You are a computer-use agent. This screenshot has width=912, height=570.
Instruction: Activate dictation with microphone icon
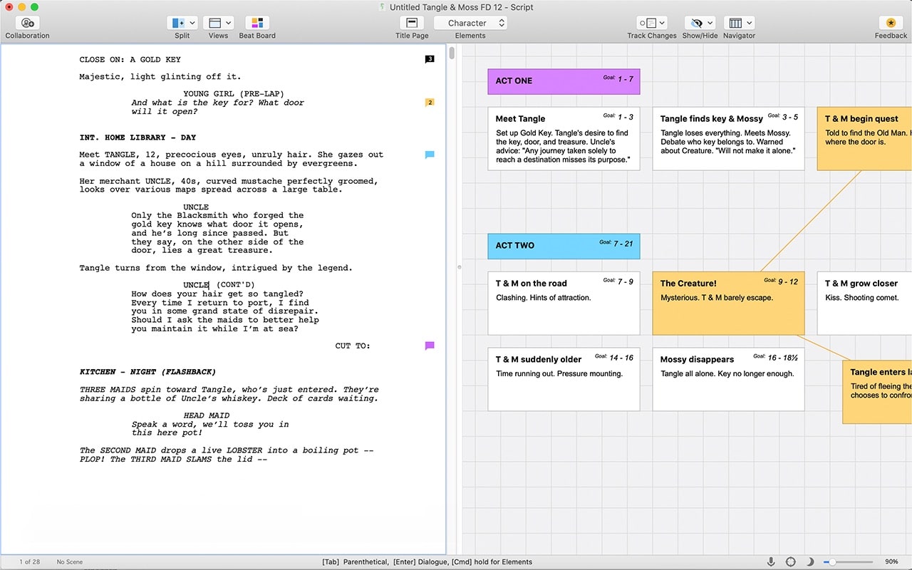[771, 561]
